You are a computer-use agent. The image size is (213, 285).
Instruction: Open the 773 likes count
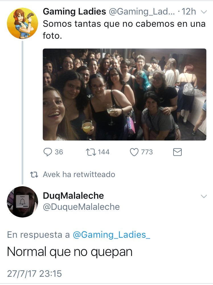147,152
